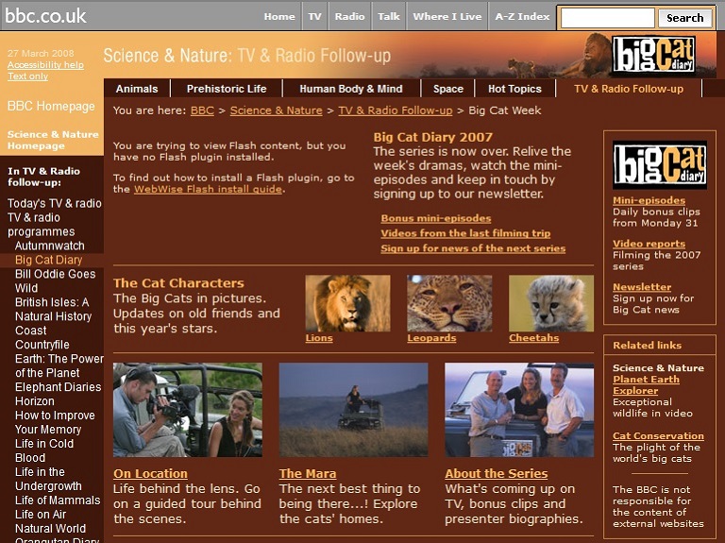Open the Lions thumbnail image
725x543 pixels.
(347, 303)
